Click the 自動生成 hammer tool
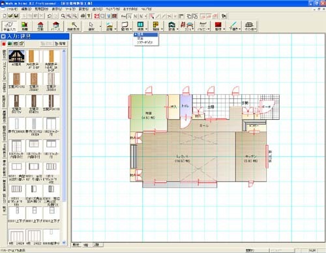This screenshot has width=326, height=253. [x=74, y=26]
